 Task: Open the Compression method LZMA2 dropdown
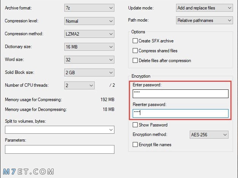pyautogui.click(x=89, y=34)
